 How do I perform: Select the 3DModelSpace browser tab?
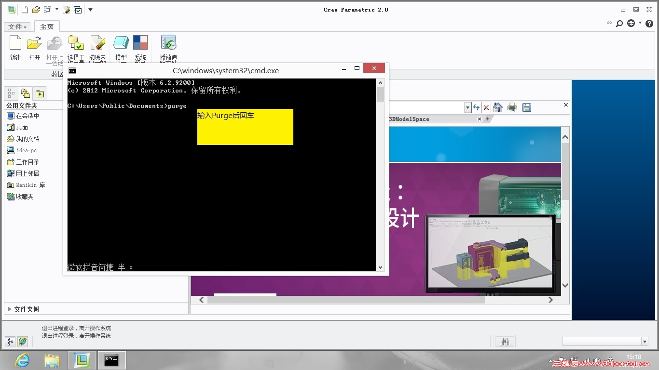pyautogui.click(x=409, y=119)
